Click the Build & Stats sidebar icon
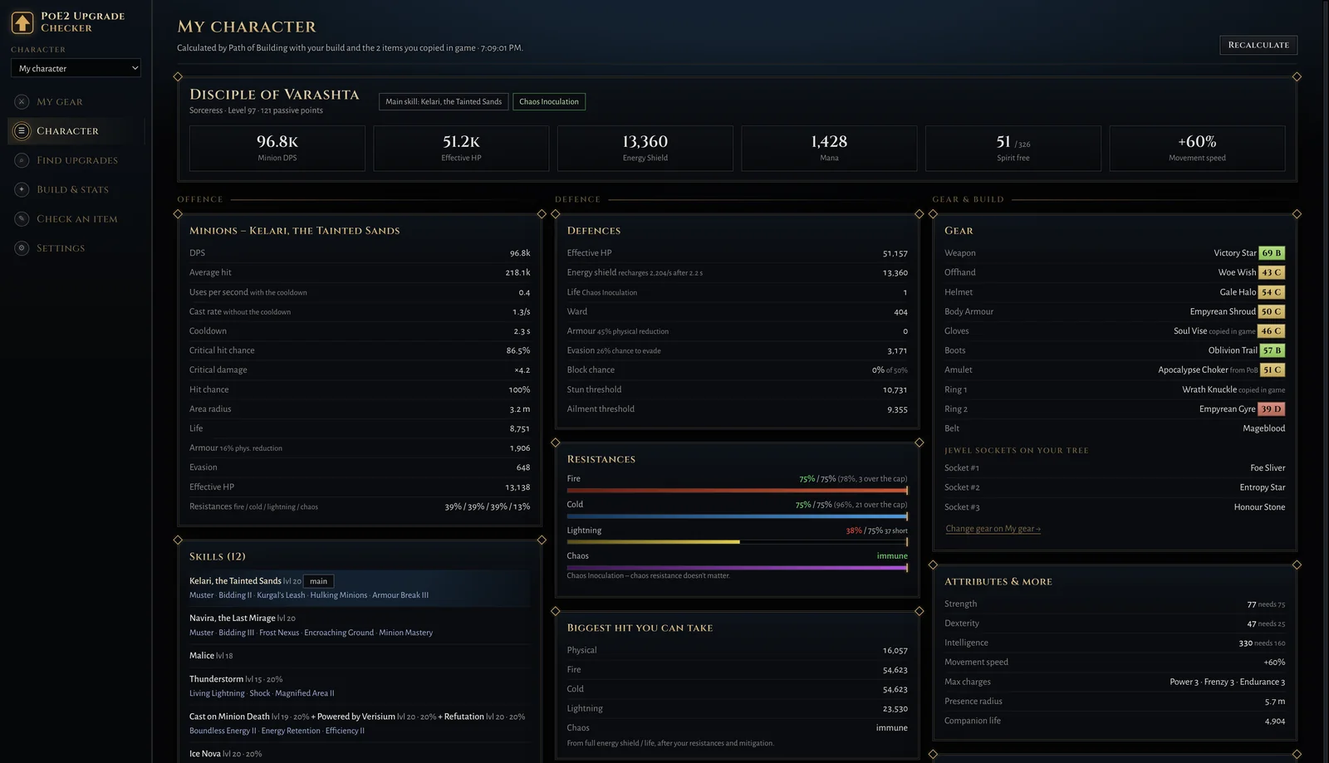Image resolution: width=1329 pixels, height=763 pixels. (x=22, y=189)
